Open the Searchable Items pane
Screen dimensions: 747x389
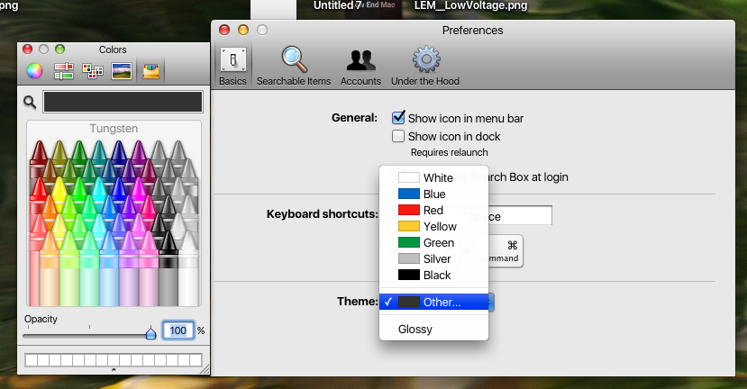click(294, 66)
